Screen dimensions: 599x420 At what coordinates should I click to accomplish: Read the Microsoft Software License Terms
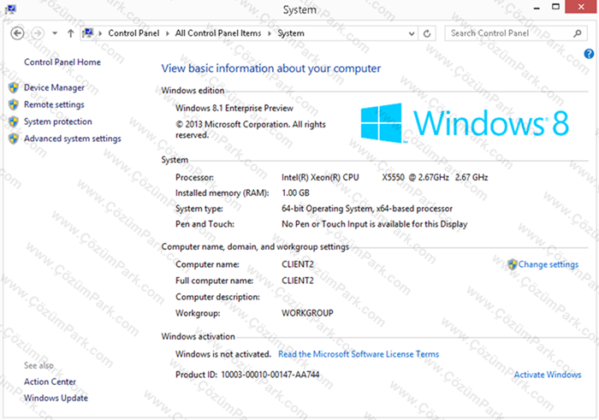coord(359,354)
